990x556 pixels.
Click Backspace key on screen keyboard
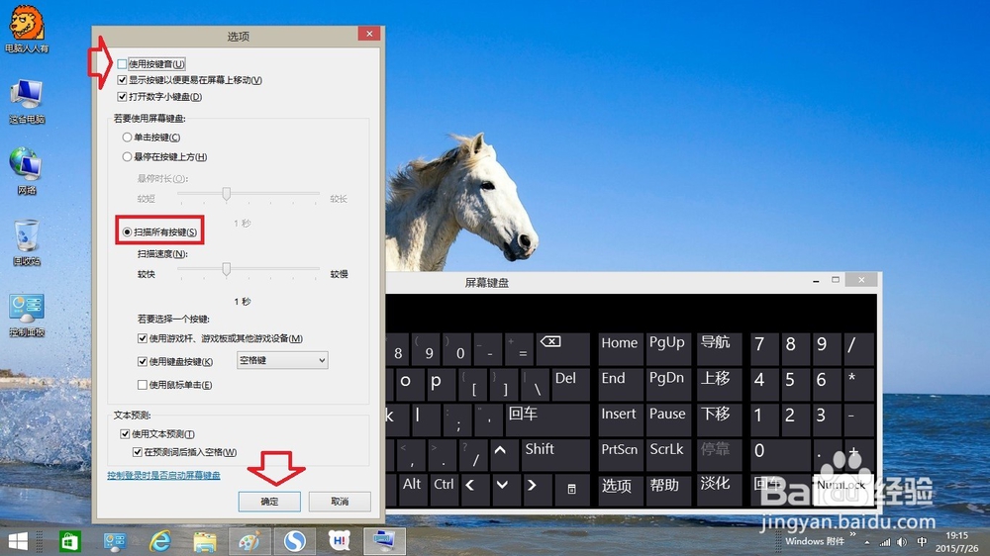pos(562,349)
